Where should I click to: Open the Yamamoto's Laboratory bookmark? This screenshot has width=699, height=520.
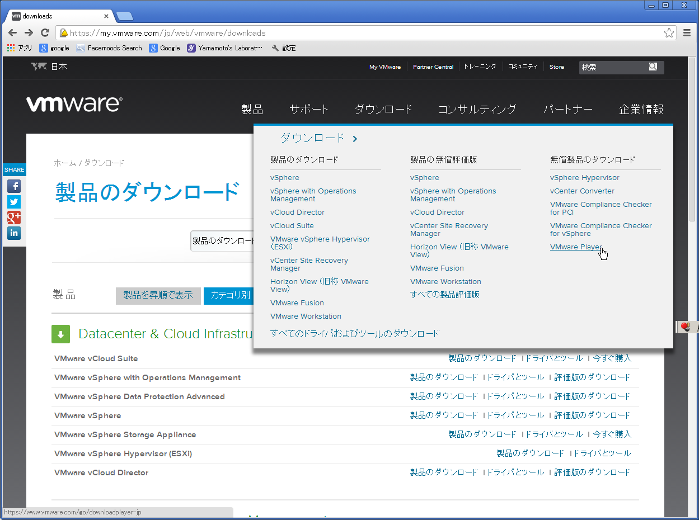pos(224,48)
